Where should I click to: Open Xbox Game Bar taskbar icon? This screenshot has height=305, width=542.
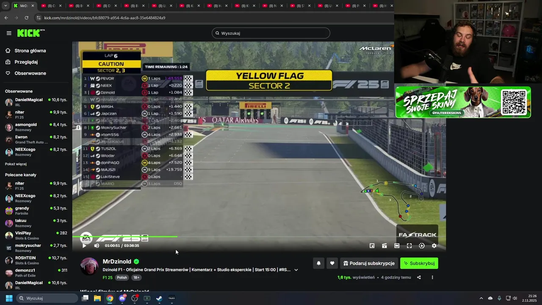147,298
